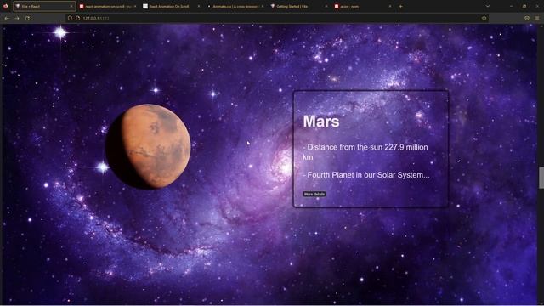This screenshot has width=544, height=306.
Task: Switch to the Vite + React tab
Action: 44,6
